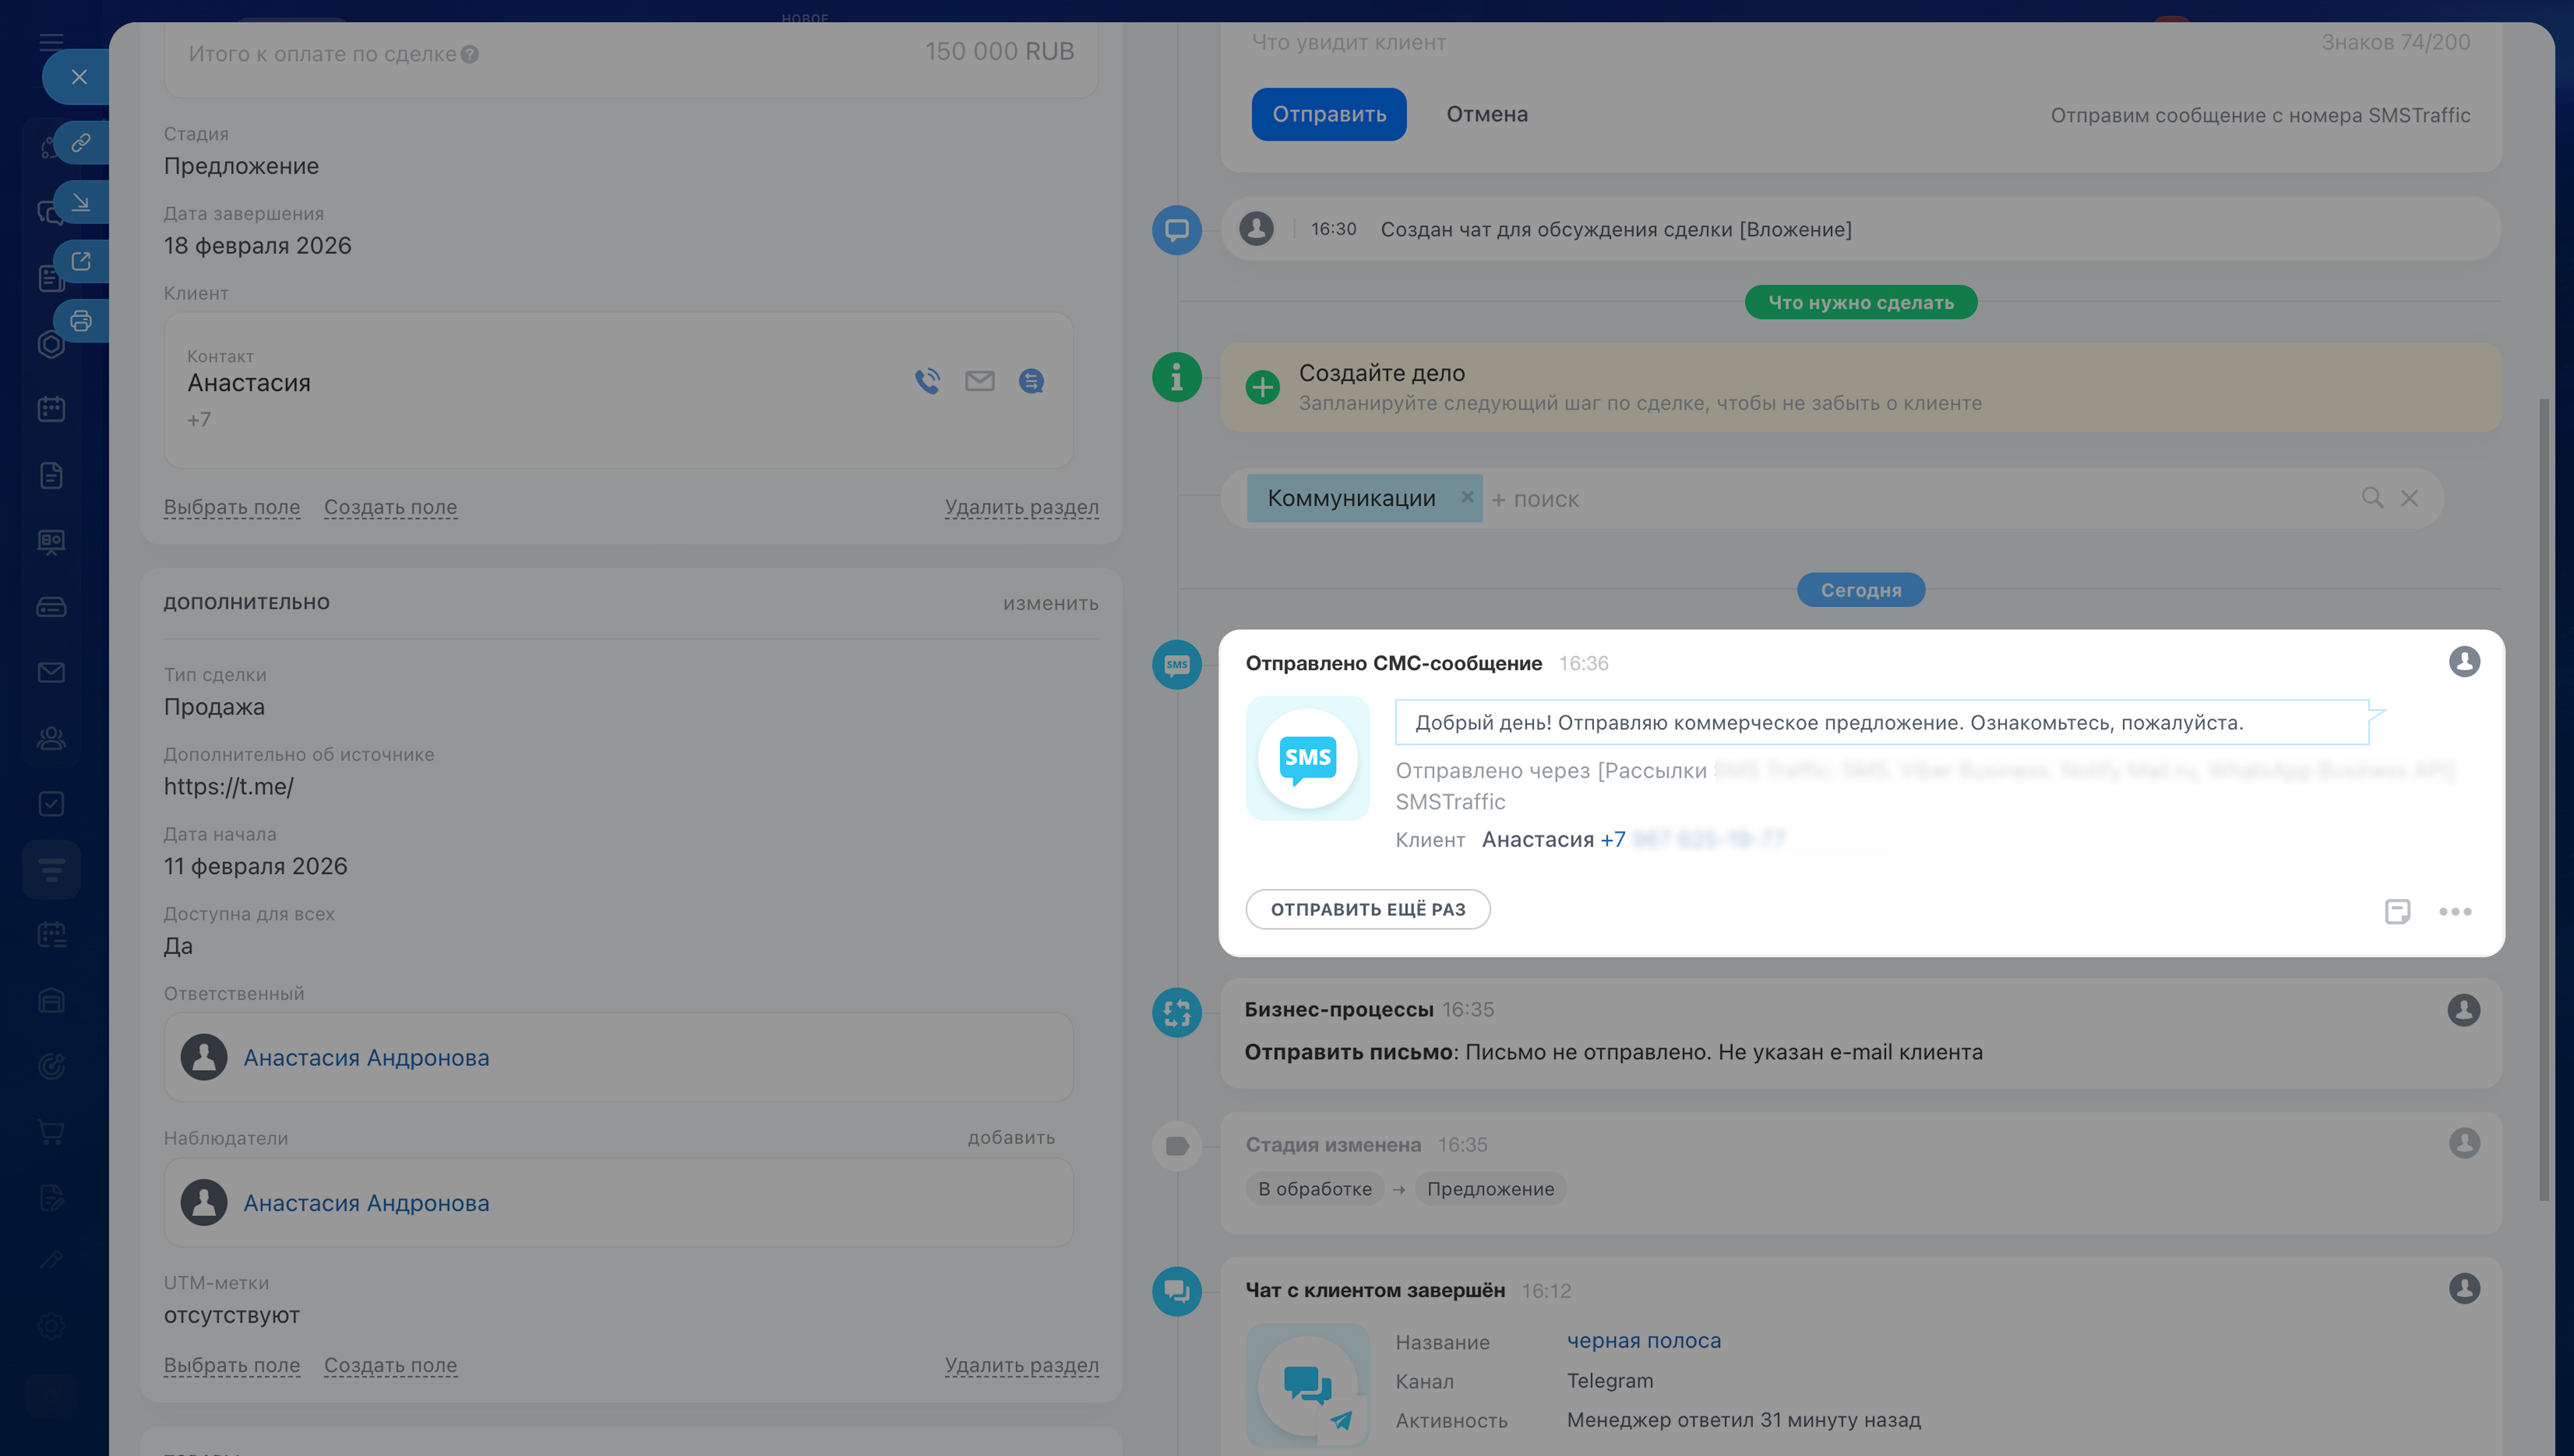Open chat icon next to contact Анастасия

coord(1030,381)
